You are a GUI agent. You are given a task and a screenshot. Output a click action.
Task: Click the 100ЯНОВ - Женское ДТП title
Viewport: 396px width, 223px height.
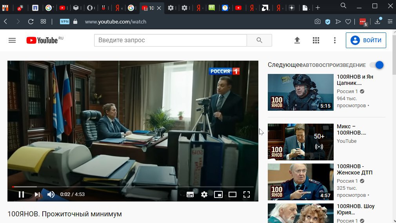354,169
